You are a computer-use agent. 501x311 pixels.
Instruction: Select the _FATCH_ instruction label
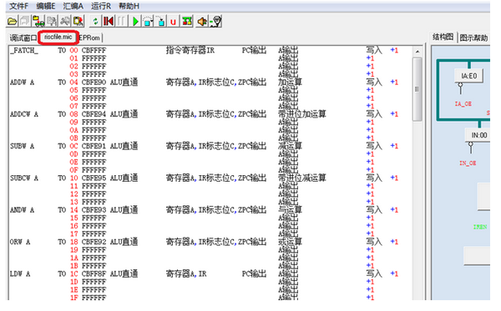(x=24, y=50)
